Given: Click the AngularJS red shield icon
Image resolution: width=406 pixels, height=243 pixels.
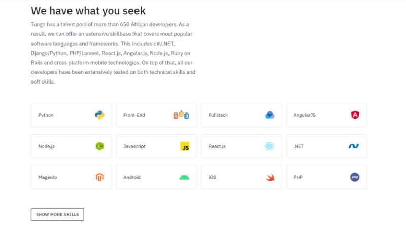Looking at the screenshot, I should point(355,115).
